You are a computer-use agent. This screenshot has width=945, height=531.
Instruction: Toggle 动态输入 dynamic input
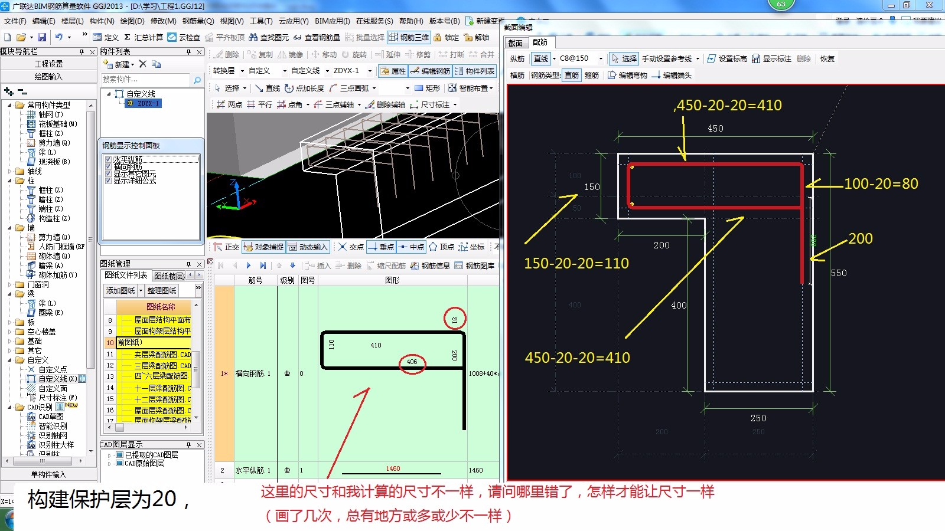click(x=307, y=247)
